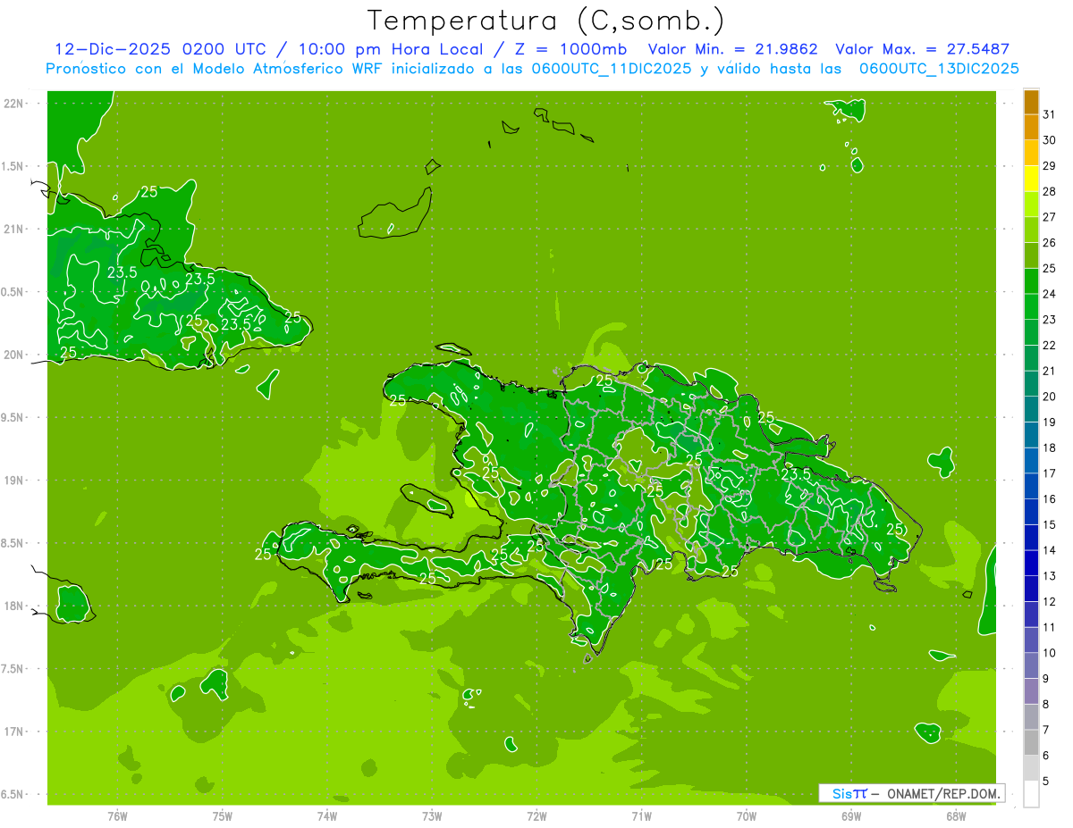The image size is (1073, 828).
Task: Click the longitude label "72W"
Action: click(536, 815)
